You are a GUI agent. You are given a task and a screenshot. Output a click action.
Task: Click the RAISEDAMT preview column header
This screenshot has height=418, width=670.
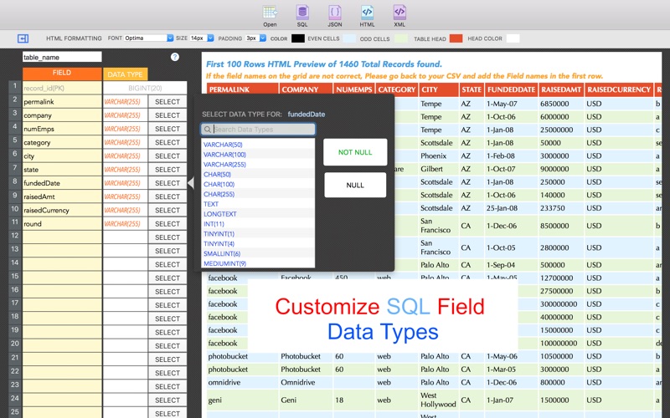560,89
